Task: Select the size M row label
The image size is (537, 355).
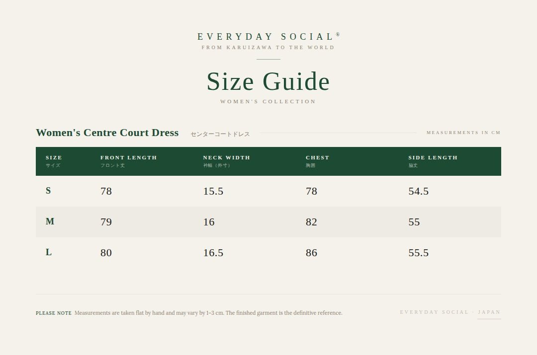Action: coord(50,221)
